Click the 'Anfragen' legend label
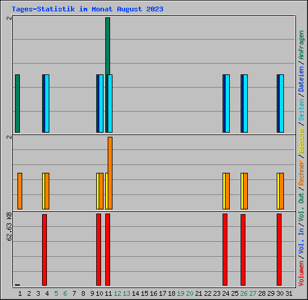The width and height of the screenshot is (308, 300). pos(301,45)
